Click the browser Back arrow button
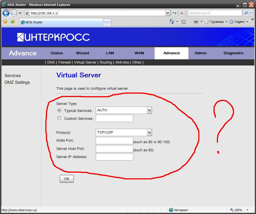 click(x=6, y=13)
